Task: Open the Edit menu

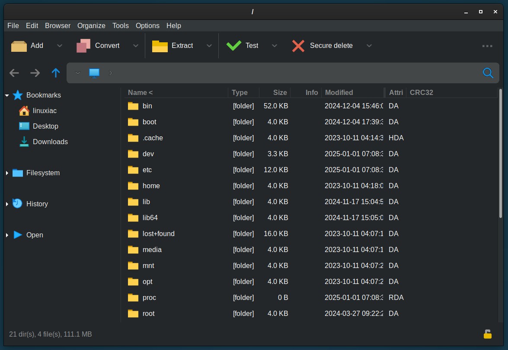Action: pos(32,25)
